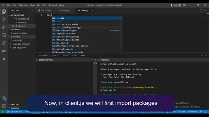Choose ConstantSourceNode suggestion

(x=86, y=24)
